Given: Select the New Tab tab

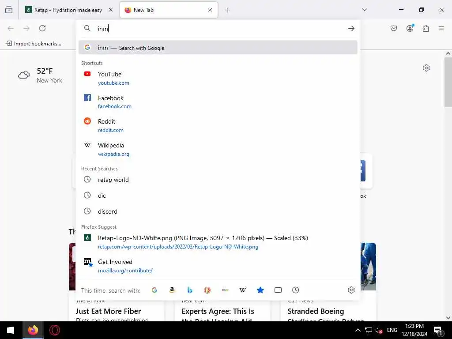Looking at the screenshot, I should tap(169, 10).
